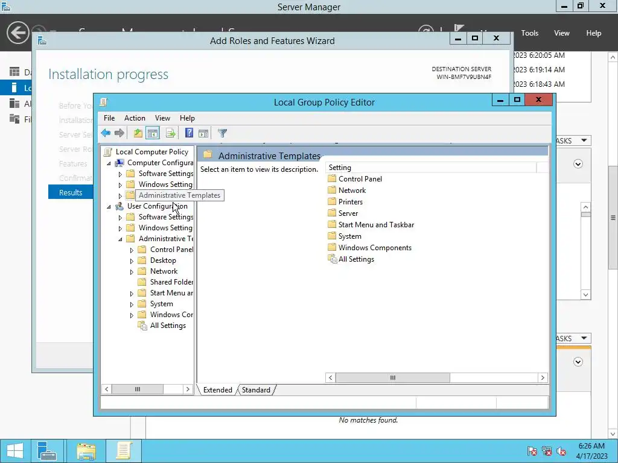Collapse the User Configuration node

pyautogui.click(x=109, y=206)
